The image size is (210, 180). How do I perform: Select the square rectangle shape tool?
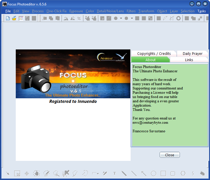tap(163, 173)
